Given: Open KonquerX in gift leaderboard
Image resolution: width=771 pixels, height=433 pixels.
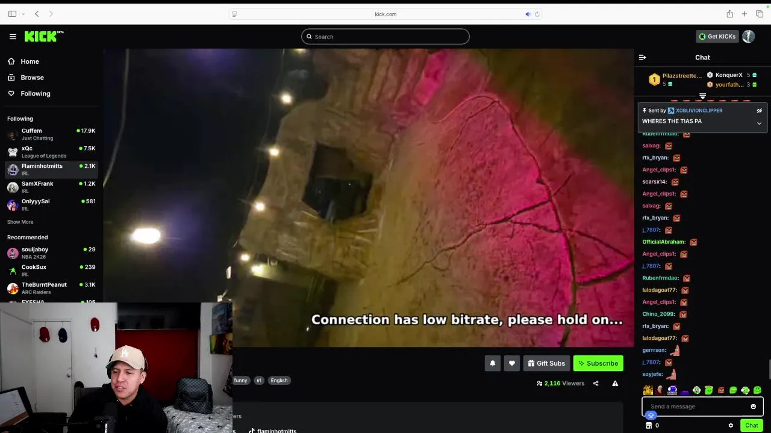Looking at the screenshot, I should tap(729, 75).
